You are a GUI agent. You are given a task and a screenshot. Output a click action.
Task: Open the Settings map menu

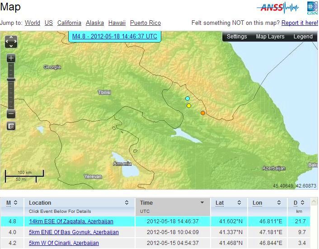[x=237, y=37]
